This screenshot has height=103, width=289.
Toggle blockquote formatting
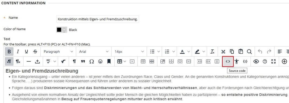[x=83, y=62]
